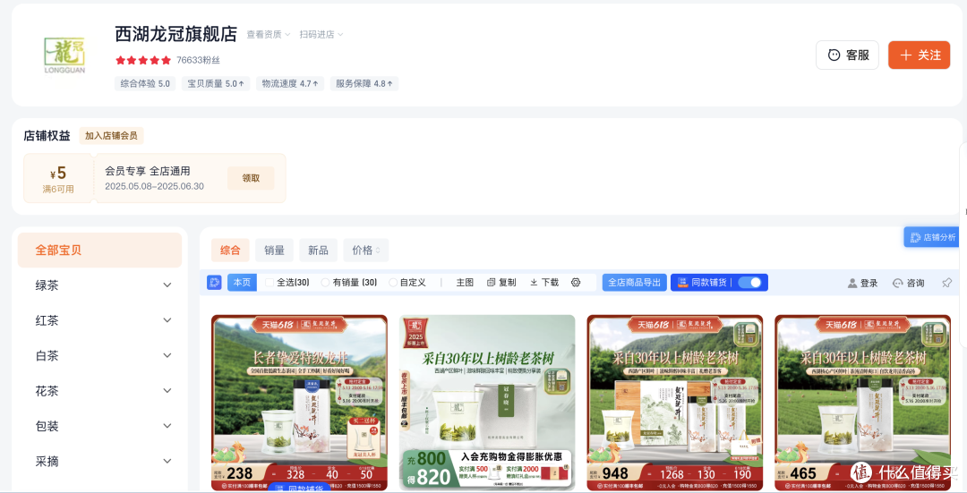
Task: Click the 复制 copy icon
Action: tap(492, 282)
